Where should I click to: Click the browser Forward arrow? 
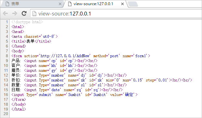(15, 13)
